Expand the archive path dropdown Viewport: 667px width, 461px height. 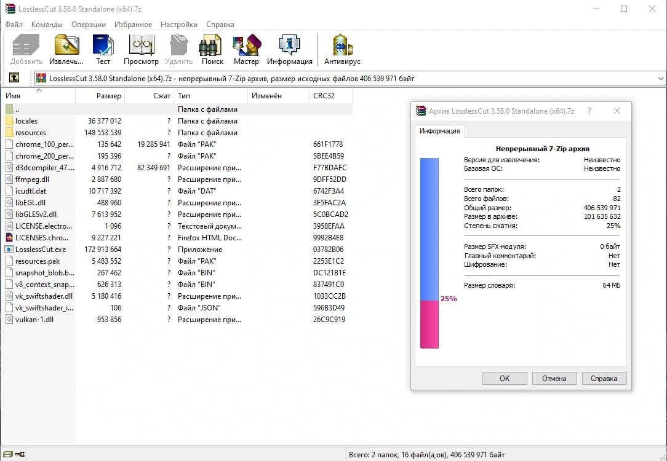click(660, 78)
